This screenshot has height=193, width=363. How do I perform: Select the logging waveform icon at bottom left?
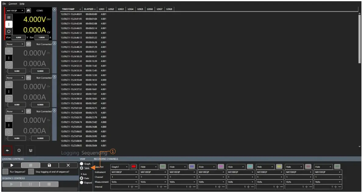coord(7,150)
